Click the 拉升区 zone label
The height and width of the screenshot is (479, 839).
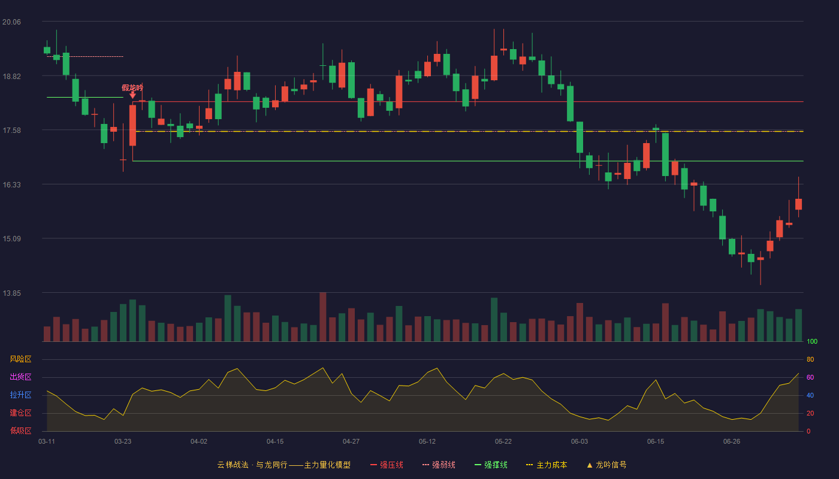click(20, 395)
